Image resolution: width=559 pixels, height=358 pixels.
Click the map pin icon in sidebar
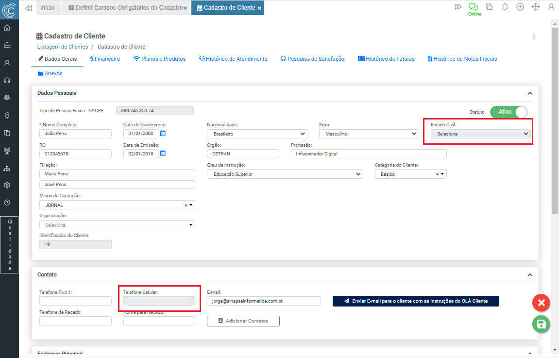[x=7, y=116]
